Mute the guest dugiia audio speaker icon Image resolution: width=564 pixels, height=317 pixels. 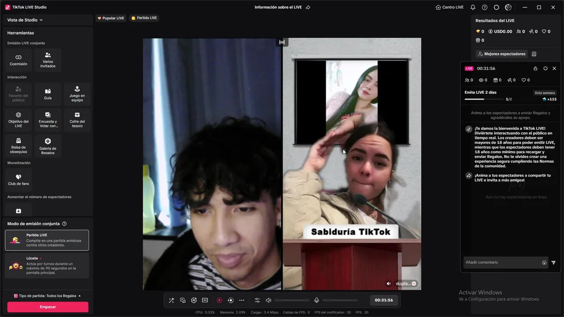point(389,284)
